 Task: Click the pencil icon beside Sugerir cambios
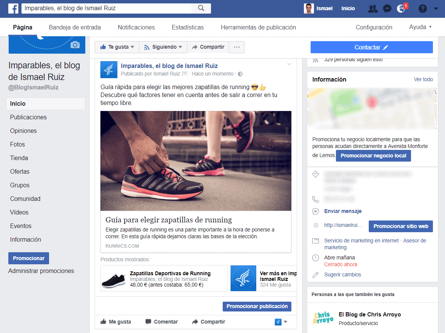(x=316, y=275)
